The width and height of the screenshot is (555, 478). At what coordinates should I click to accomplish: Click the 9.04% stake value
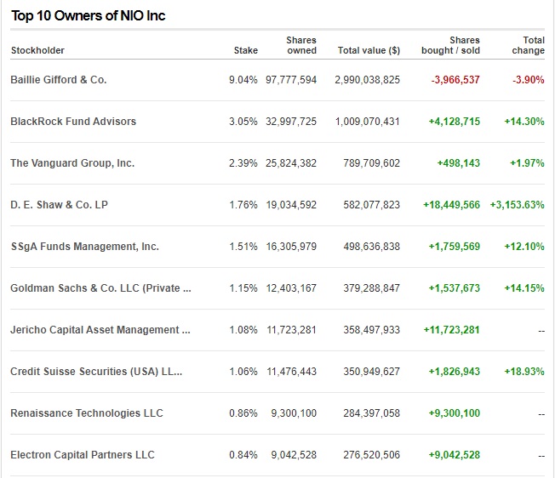(x=243, y=80)
